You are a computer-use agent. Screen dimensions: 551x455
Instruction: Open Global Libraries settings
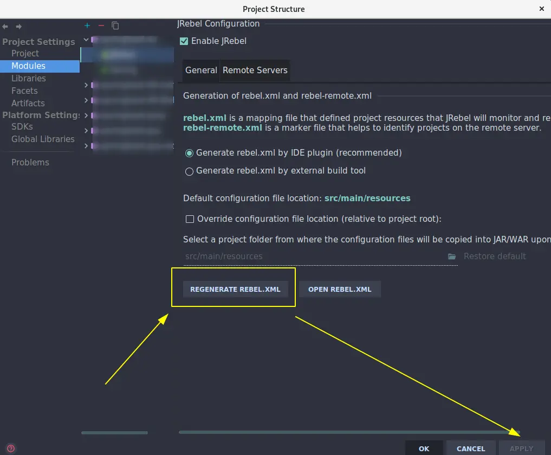[x=43, y=139]
